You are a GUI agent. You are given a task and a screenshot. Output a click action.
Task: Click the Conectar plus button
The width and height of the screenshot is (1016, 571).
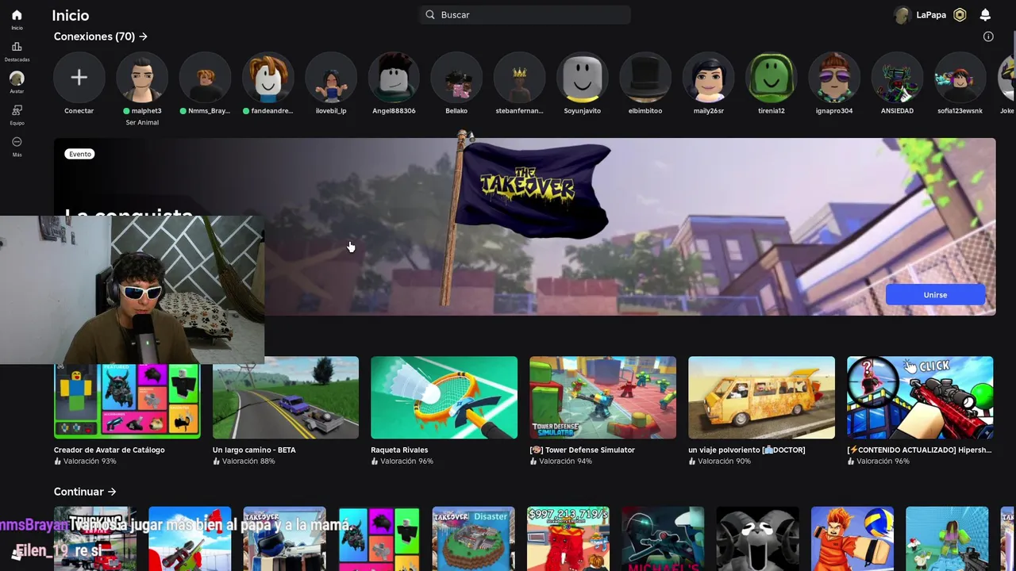(x=79, y=78)
